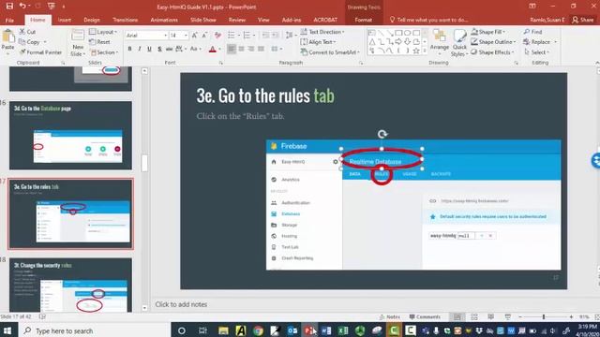This screenshot has height=337, width=600.
Task: Activate the Format Painter tool
Action: click(x=40, y=52)
